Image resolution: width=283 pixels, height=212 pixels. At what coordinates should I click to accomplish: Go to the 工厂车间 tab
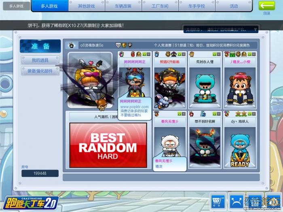(x=160, y=6)
